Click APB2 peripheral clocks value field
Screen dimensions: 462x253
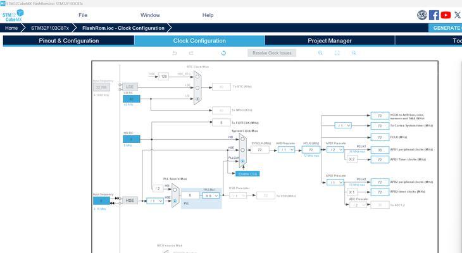tap(380, 182)
